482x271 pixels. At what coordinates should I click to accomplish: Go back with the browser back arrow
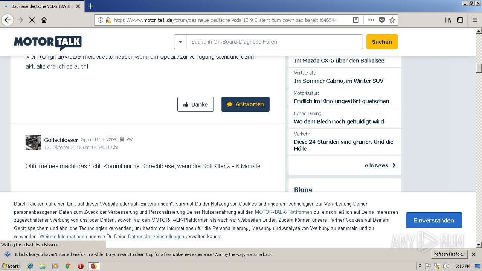[8, 20]
